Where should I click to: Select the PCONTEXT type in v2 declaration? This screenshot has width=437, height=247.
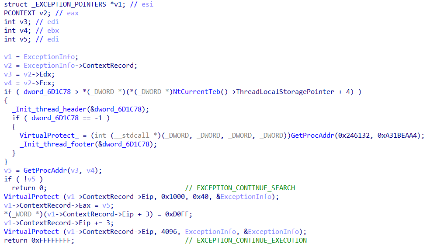[20, 13]
